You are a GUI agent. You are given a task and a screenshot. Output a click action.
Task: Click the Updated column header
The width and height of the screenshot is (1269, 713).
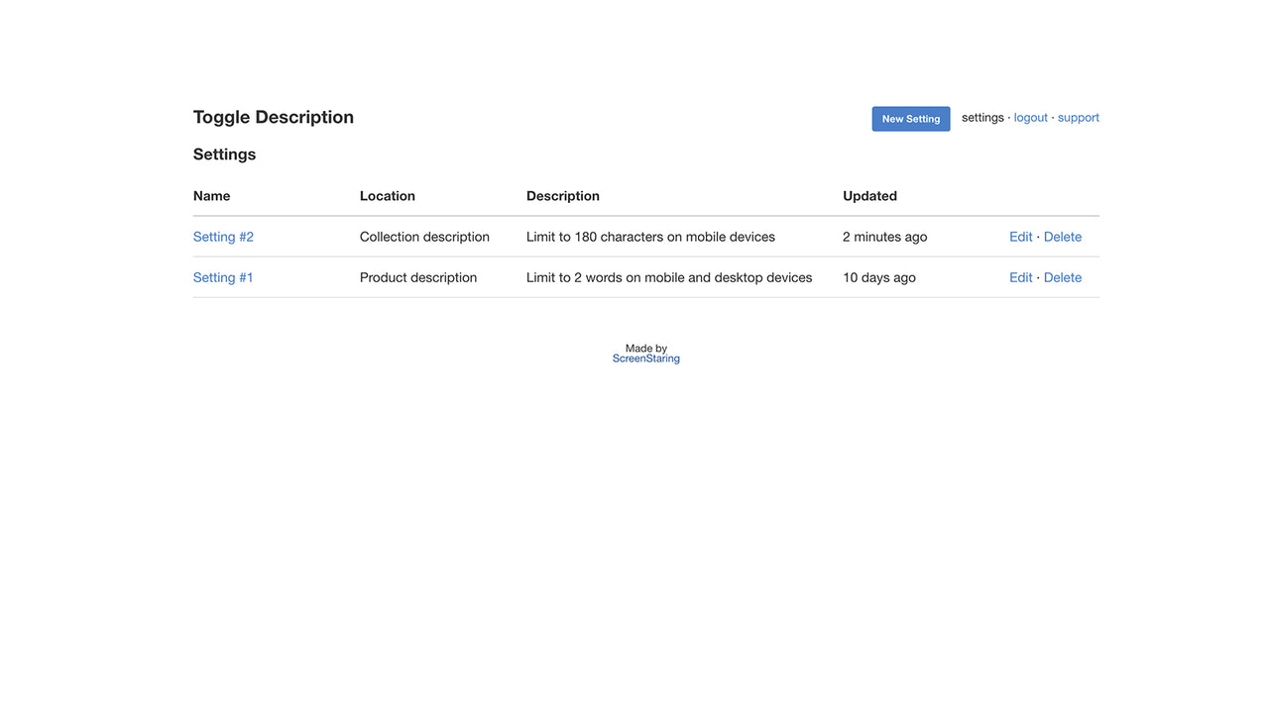[x=869, y=196]
